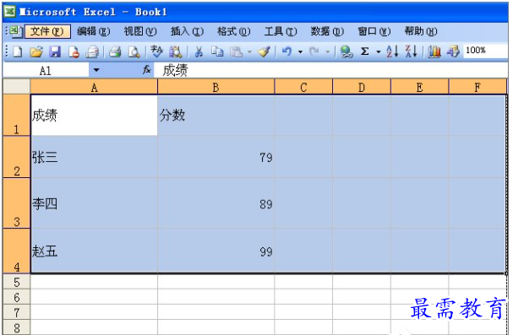513x335 pixels.
Task: Copy the selected cells
Action: (x=217, y=51)
